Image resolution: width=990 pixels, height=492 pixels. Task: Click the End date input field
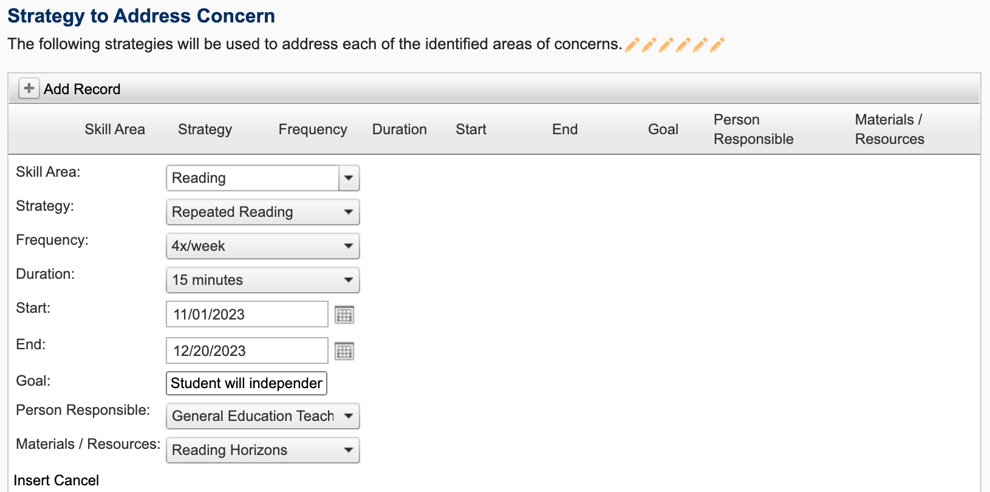tap(247, 351)
